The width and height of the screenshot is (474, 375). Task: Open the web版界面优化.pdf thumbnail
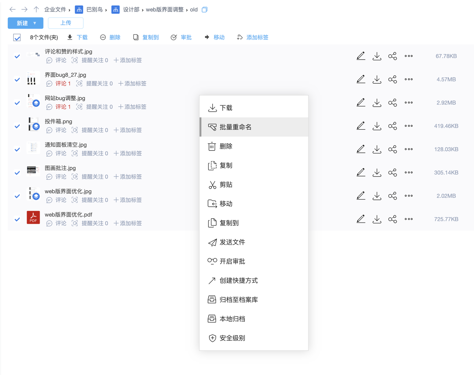pyautogui.click(x=33, y=217)
